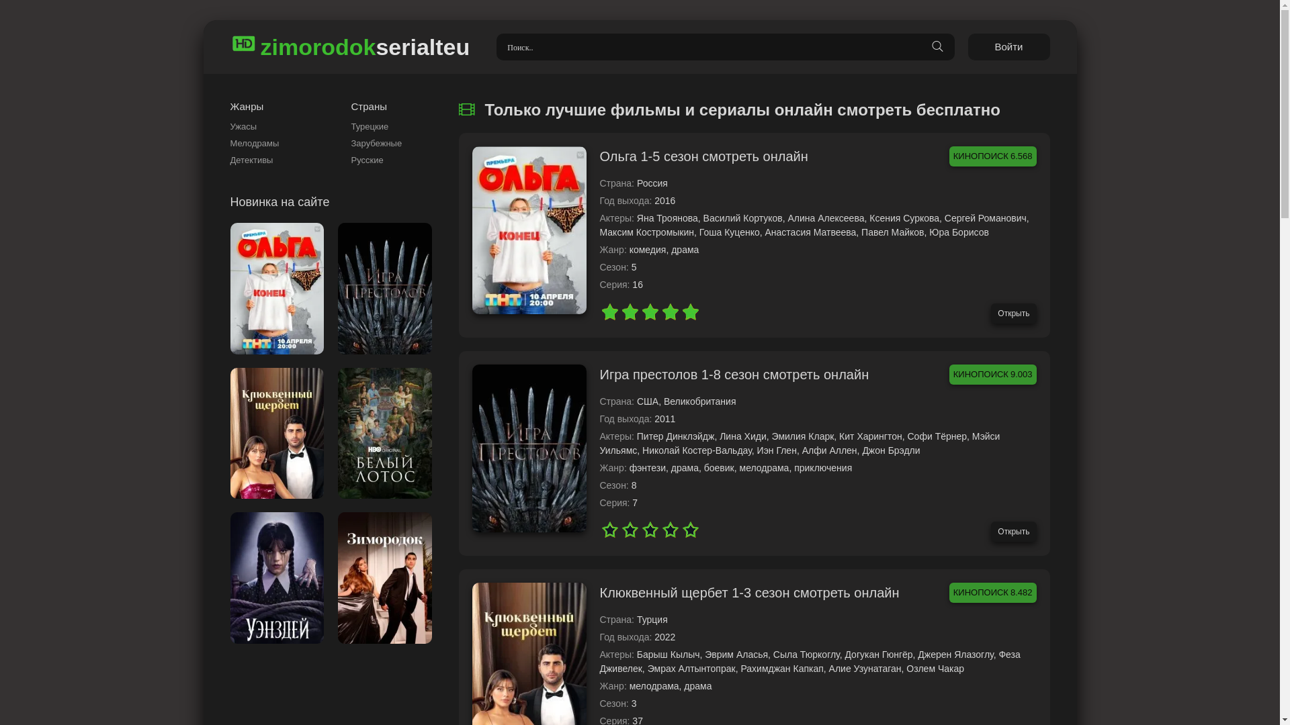Open the Игра престолов poster in the main list
Screen dimensions: 1290x725
[529, 448]
